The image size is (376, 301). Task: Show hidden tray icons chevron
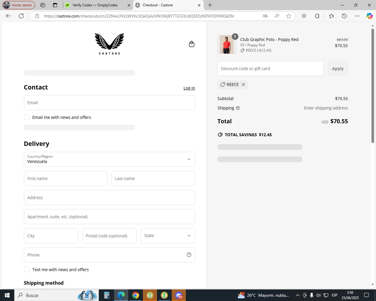point(298,295)
